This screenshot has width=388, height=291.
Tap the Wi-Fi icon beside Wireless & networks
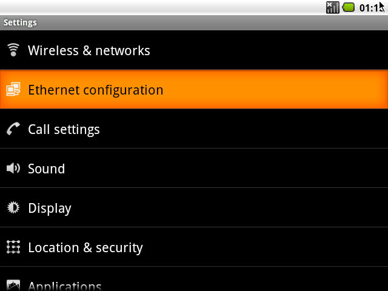[x=13, y=50]
